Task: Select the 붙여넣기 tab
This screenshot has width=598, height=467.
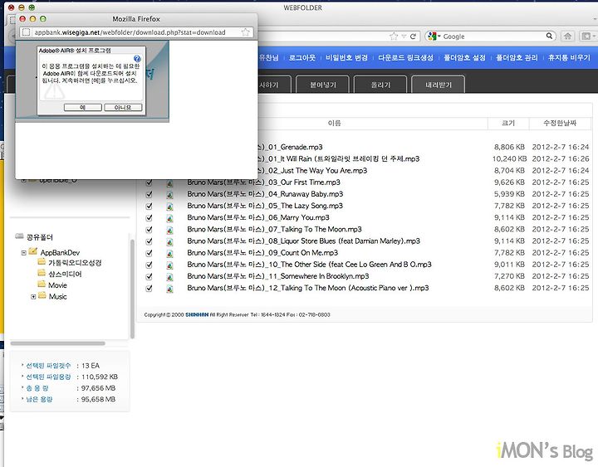Action: coord(323,85)
